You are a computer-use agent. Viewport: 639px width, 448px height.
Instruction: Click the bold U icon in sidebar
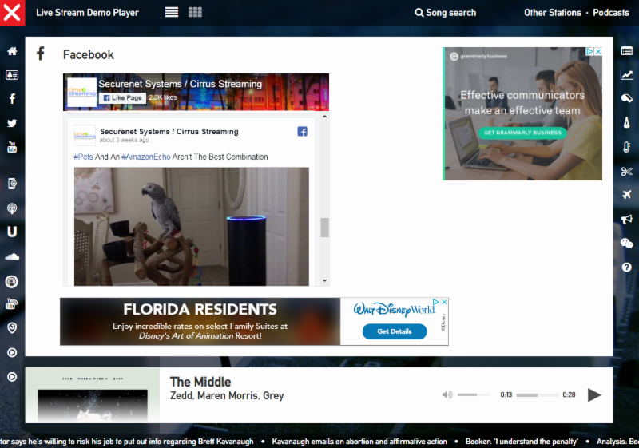[12, 232]
